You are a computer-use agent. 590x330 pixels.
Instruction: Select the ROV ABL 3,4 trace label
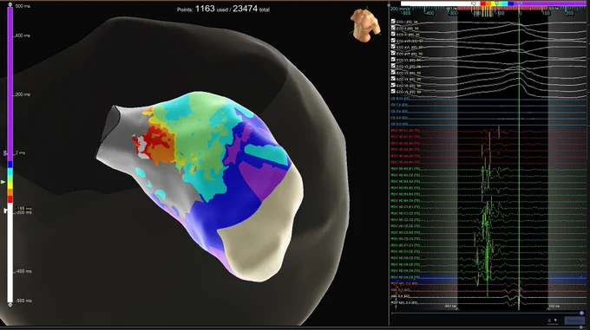tap(404, 302)
